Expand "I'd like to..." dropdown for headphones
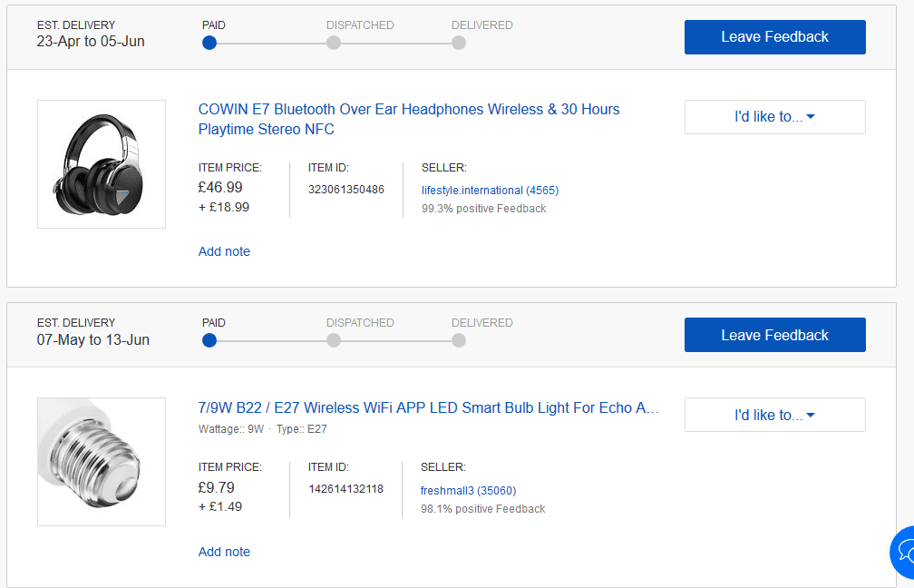914x588 pixels. (x=774, y=117)
